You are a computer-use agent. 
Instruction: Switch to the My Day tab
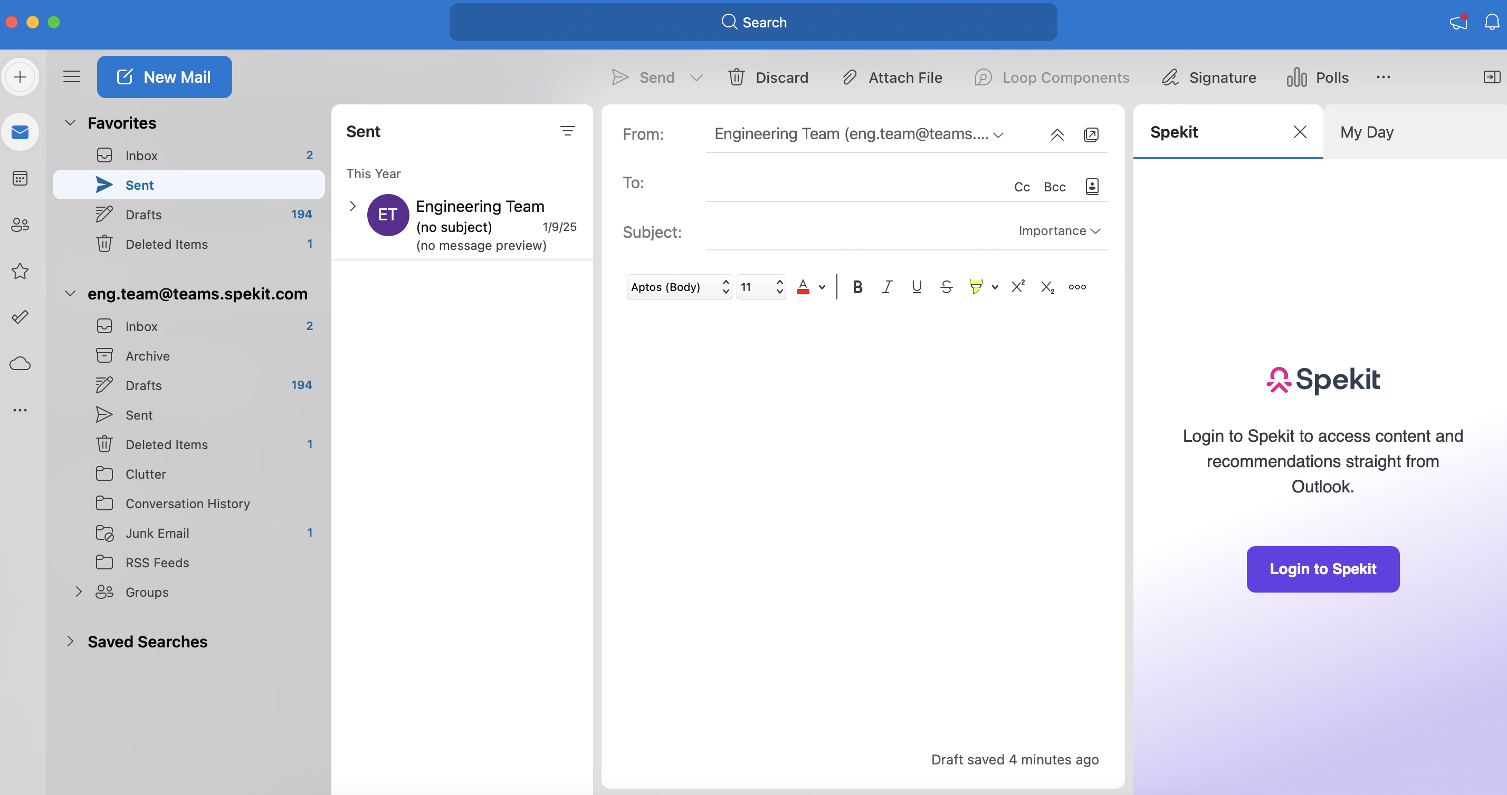1367,132
